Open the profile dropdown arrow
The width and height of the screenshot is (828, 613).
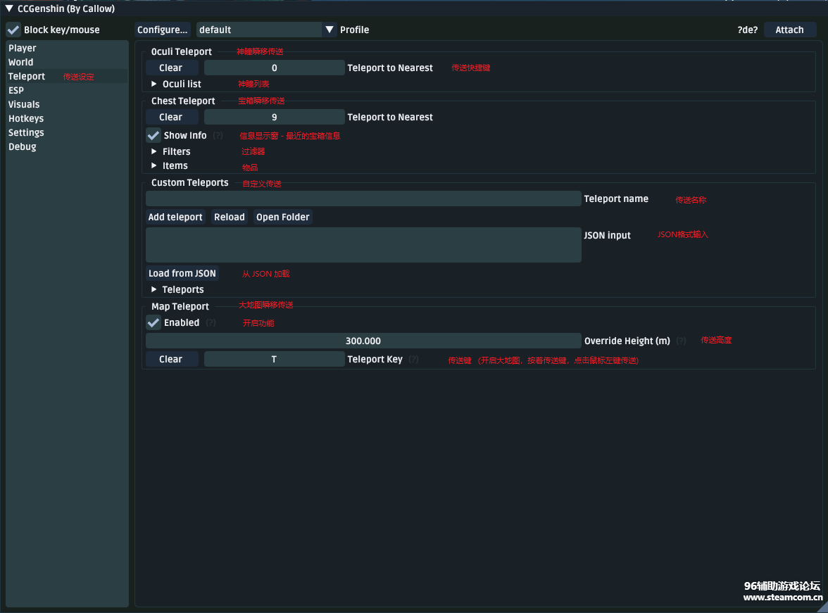coord(330,30)
